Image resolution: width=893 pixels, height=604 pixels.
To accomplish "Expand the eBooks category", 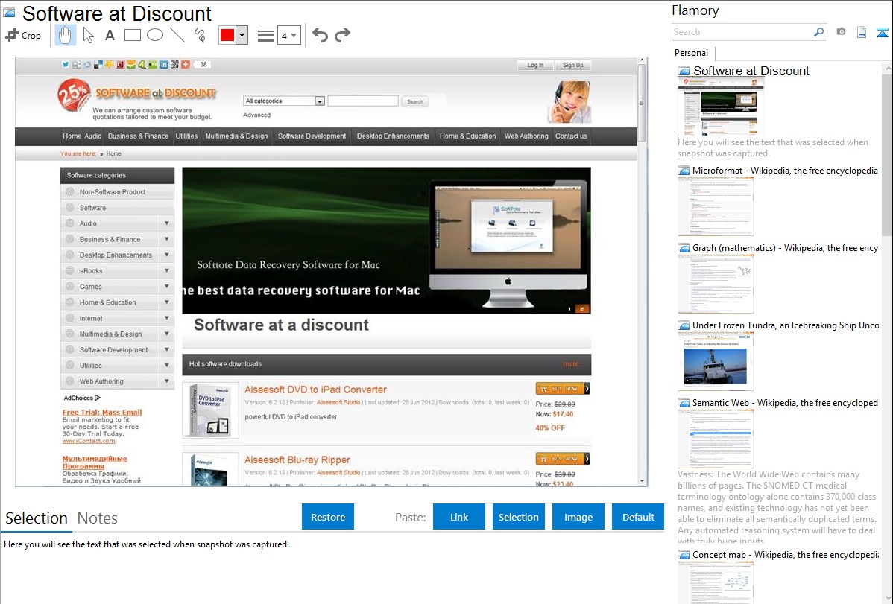I will click(x=167, y=270).
